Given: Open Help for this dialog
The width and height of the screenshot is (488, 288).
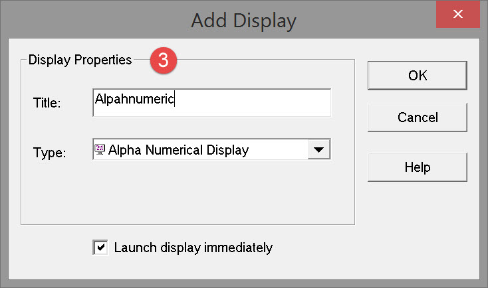Looking at the screenshot, I should [x=418, y=167].
